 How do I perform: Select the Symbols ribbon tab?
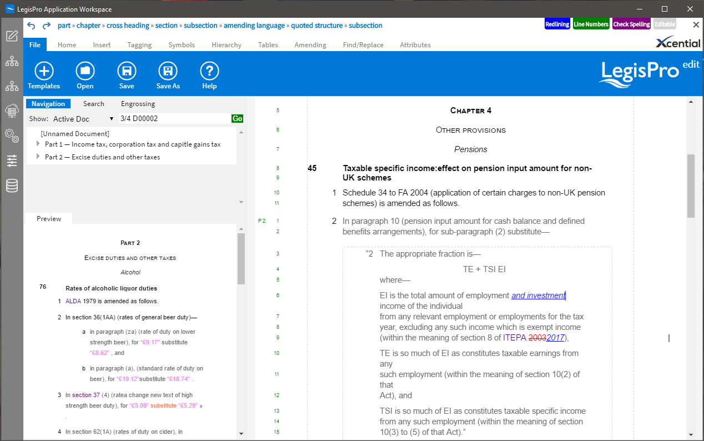pos(182,45)
